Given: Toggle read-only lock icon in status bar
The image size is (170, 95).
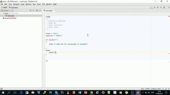Looking at the screenshot, I should click(x=163, y=89).
